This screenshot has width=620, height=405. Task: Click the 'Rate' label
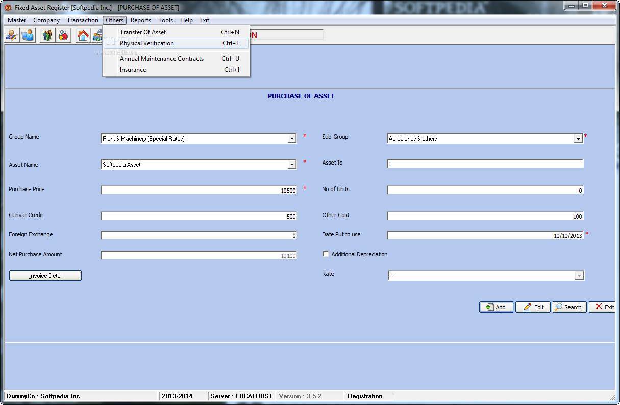click(328, 274)
